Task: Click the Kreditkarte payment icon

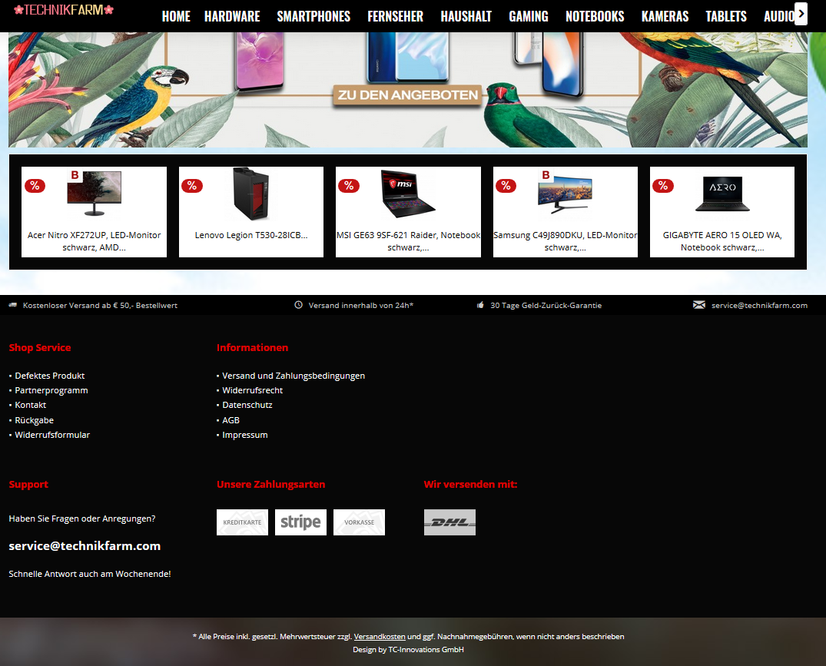Action: pos(242,522)
